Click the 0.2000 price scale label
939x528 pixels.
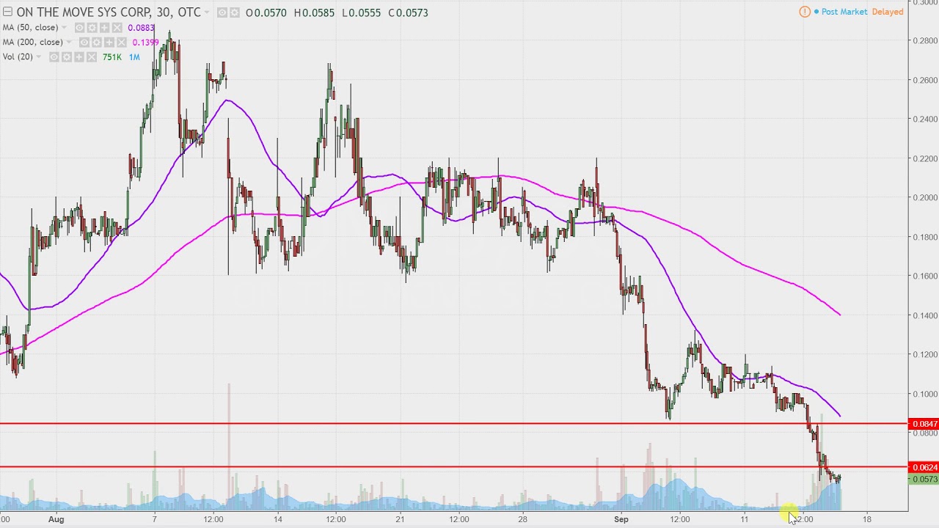coord(926,197)
